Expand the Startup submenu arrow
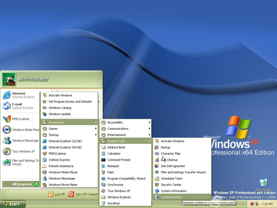Viewport: 277px width, 208px height. coord(96,135)
